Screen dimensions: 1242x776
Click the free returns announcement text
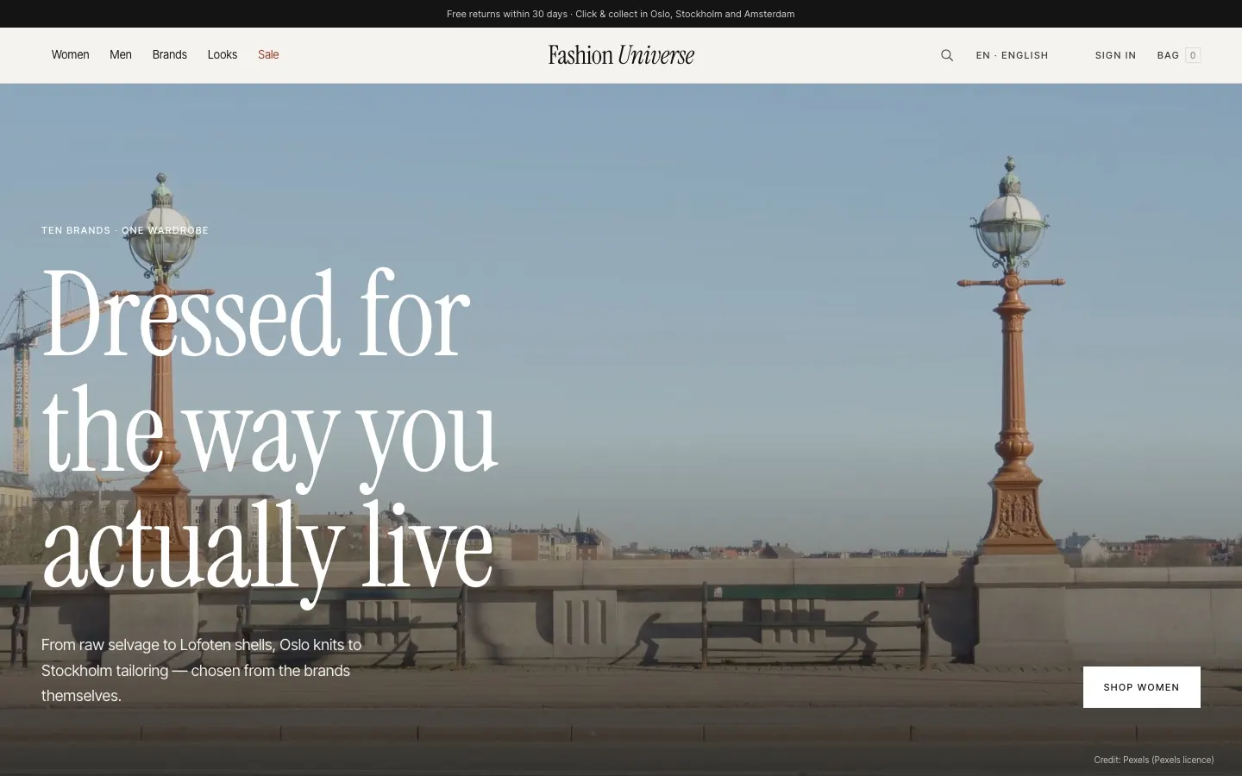pos(621,14)
